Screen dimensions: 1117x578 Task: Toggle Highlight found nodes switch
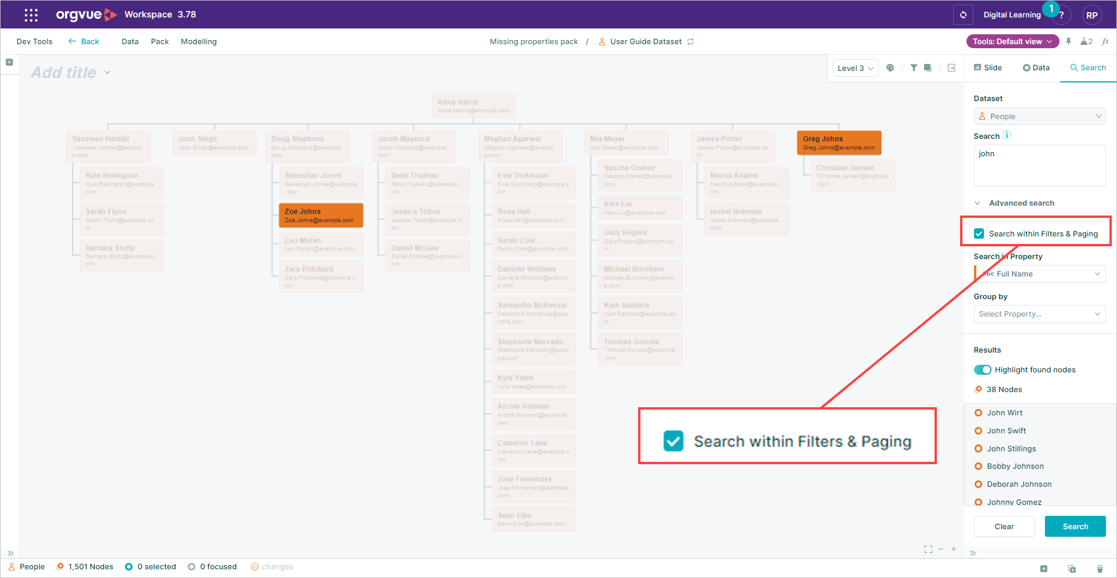click(x=982, y=369)
